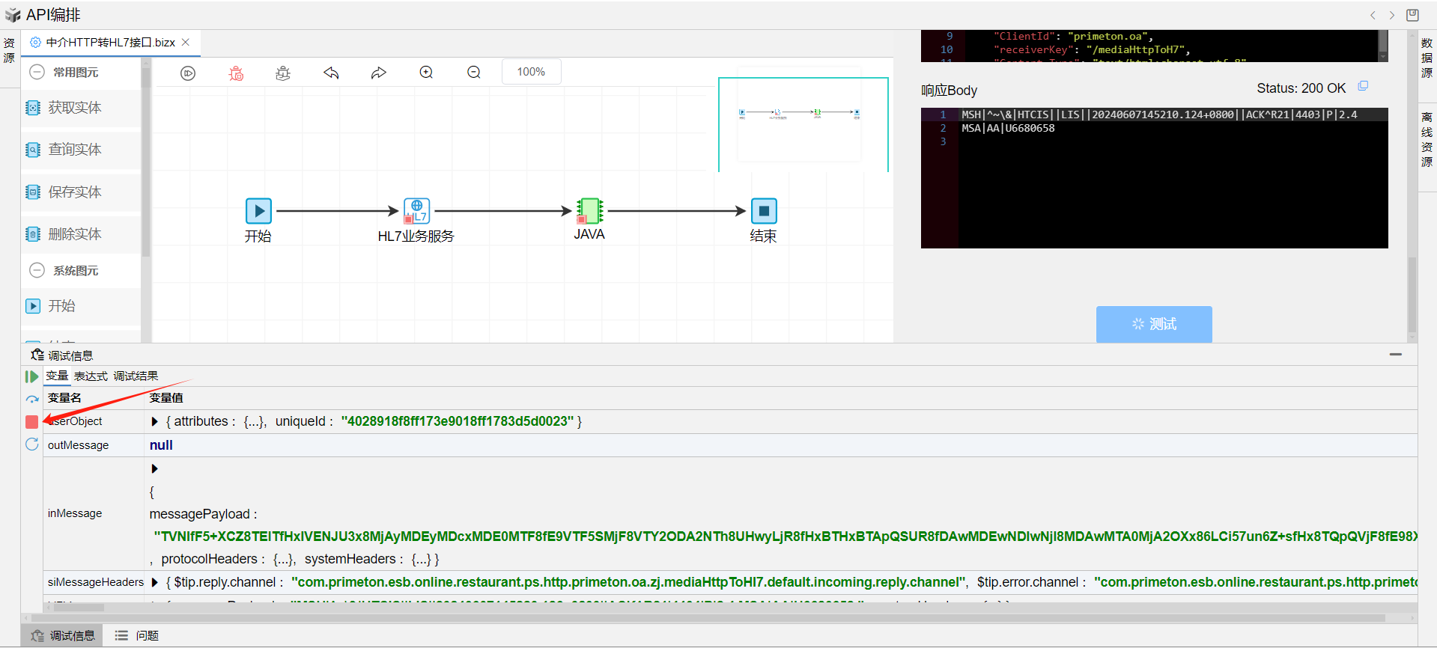Open the 问题 panel at bottom

tap(137, 635)
